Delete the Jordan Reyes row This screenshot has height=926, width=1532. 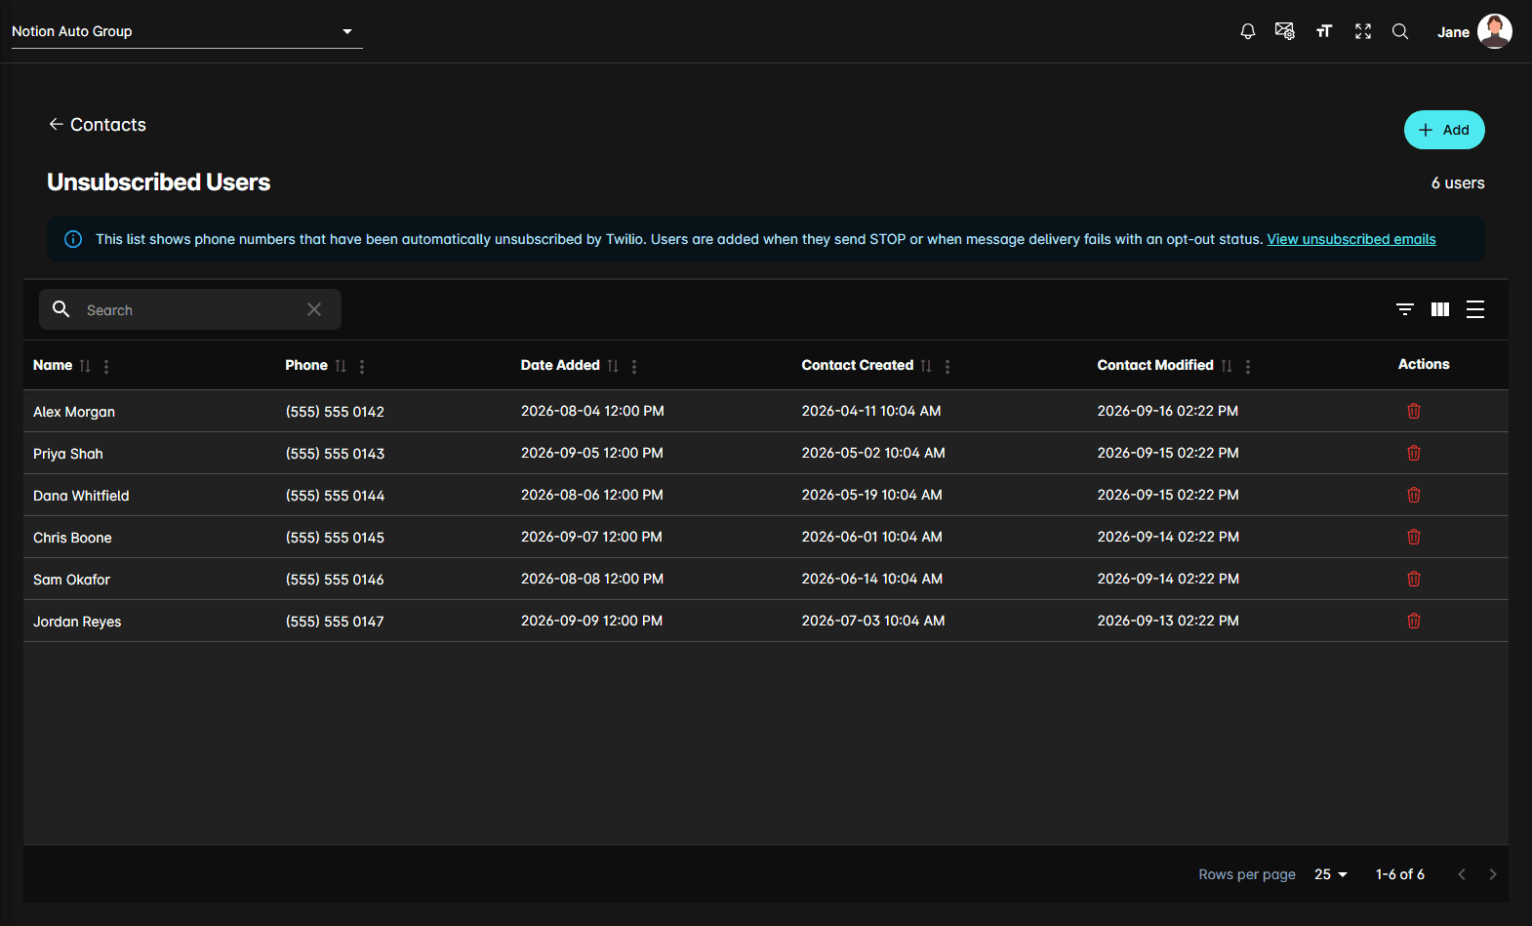pyautogui.click(x=1414, y=621)
